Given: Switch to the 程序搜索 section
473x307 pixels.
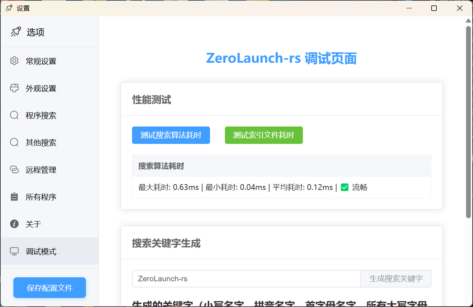Looking at the screenshot, I should 41,116.
